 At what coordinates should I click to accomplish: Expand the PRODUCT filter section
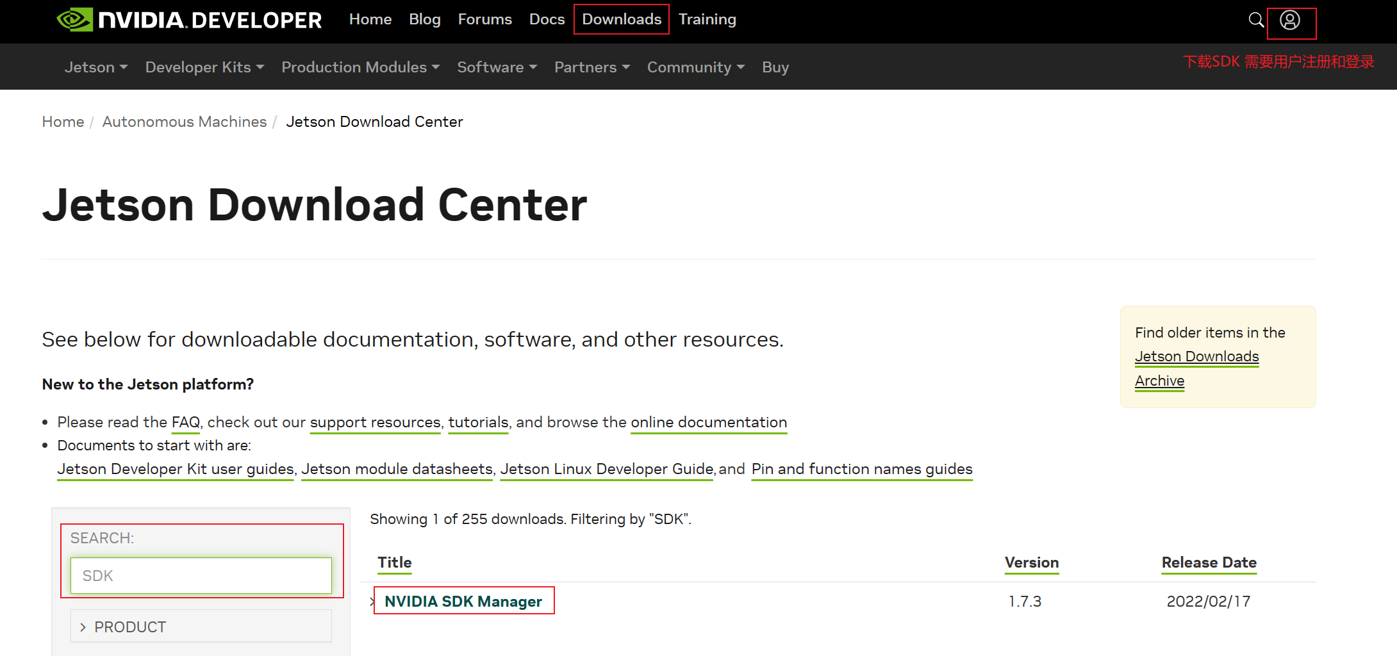point(201,627)
